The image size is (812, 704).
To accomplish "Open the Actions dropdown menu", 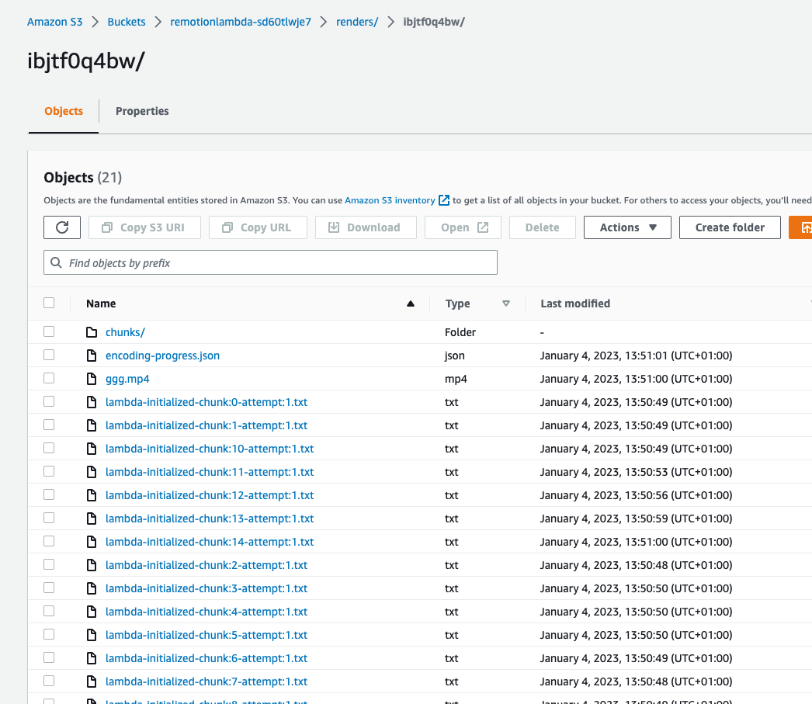I will point(627,227).
